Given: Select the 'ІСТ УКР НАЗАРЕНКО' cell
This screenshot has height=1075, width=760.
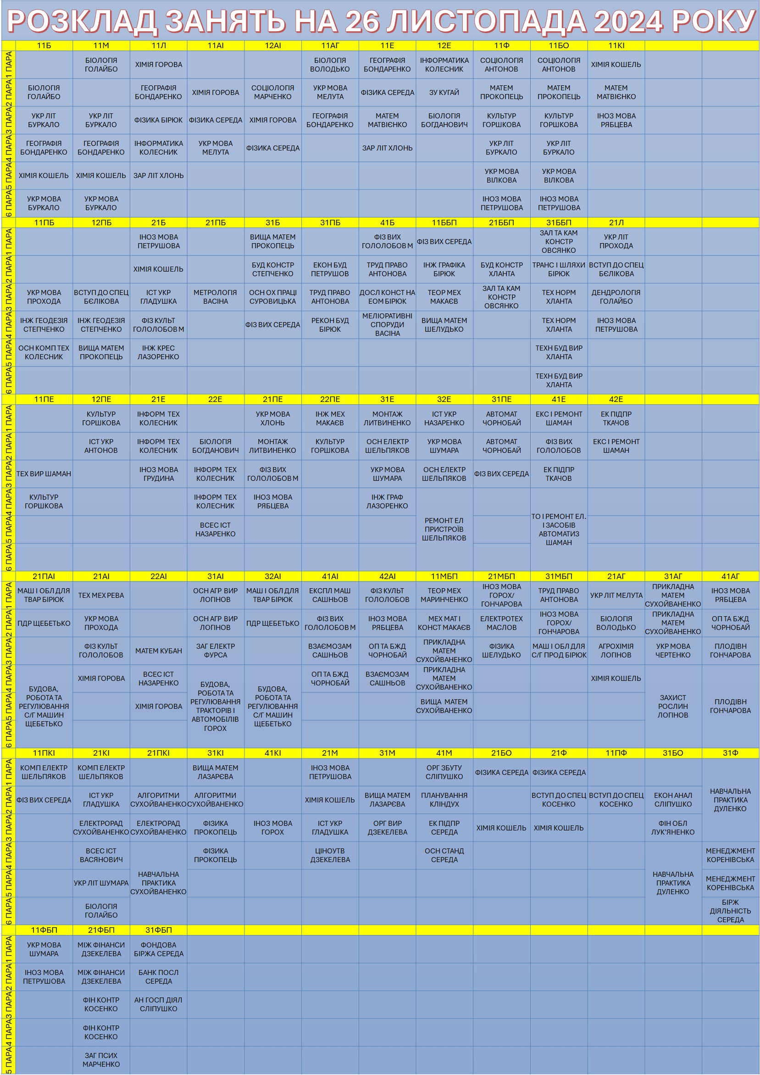Looking at the screenshot, I should click(x=444, y=418).
